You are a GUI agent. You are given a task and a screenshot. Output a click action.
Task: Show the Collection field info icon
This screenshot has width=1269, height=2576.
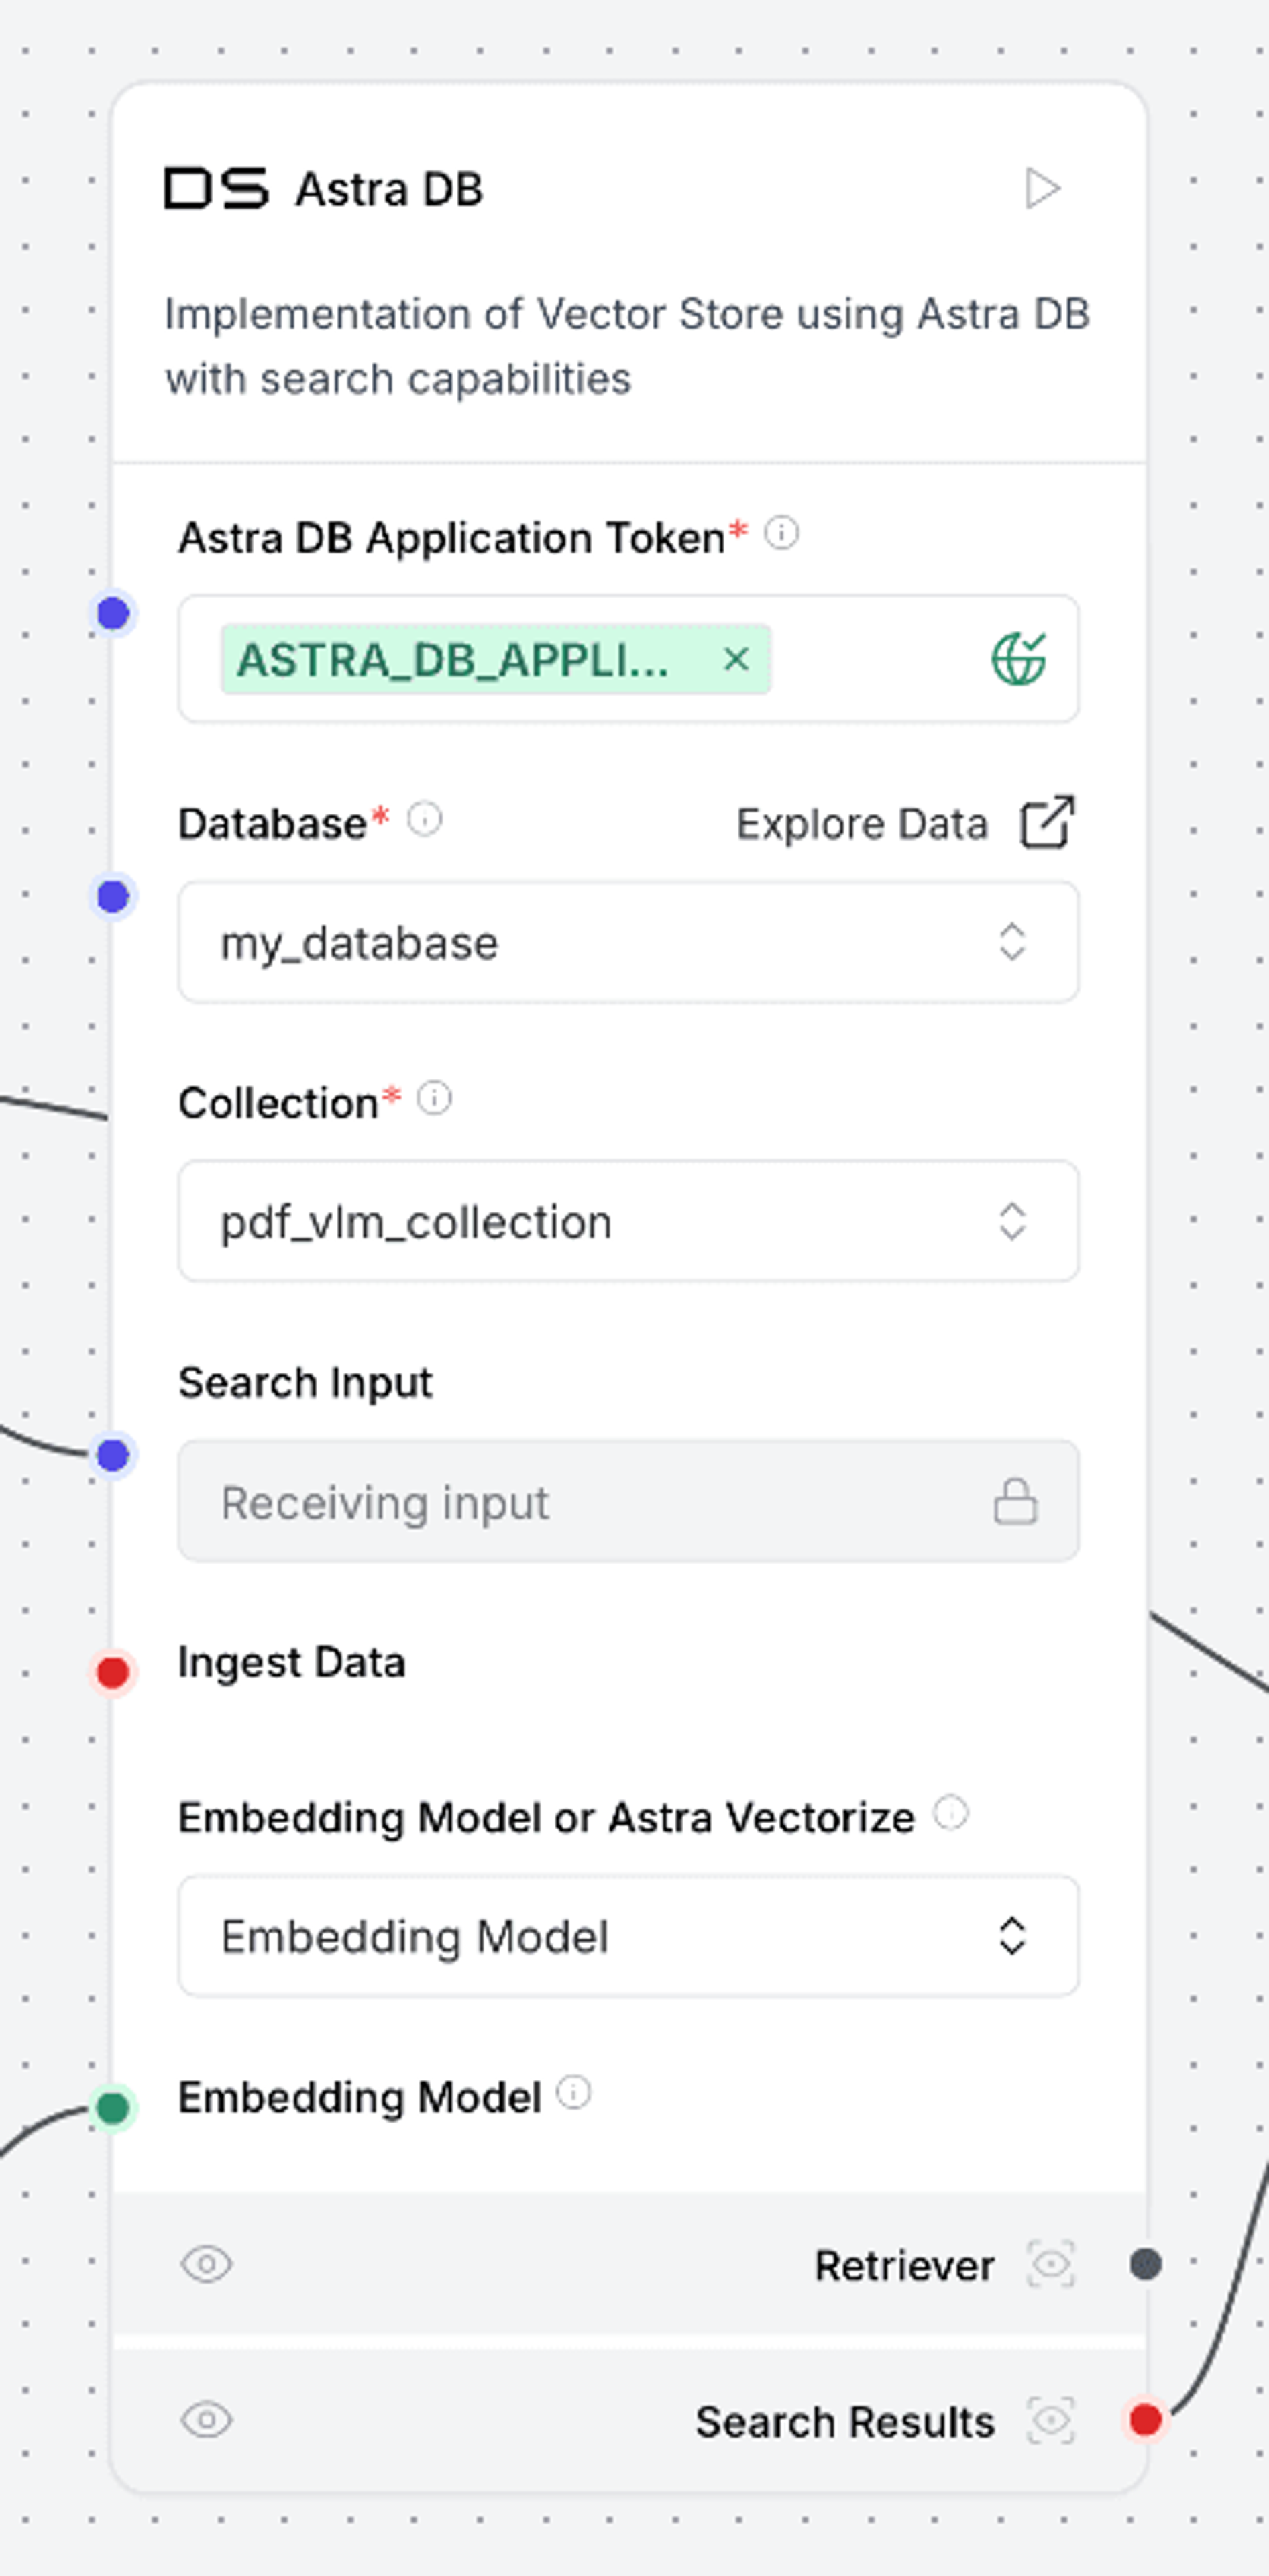[434, 1098]
